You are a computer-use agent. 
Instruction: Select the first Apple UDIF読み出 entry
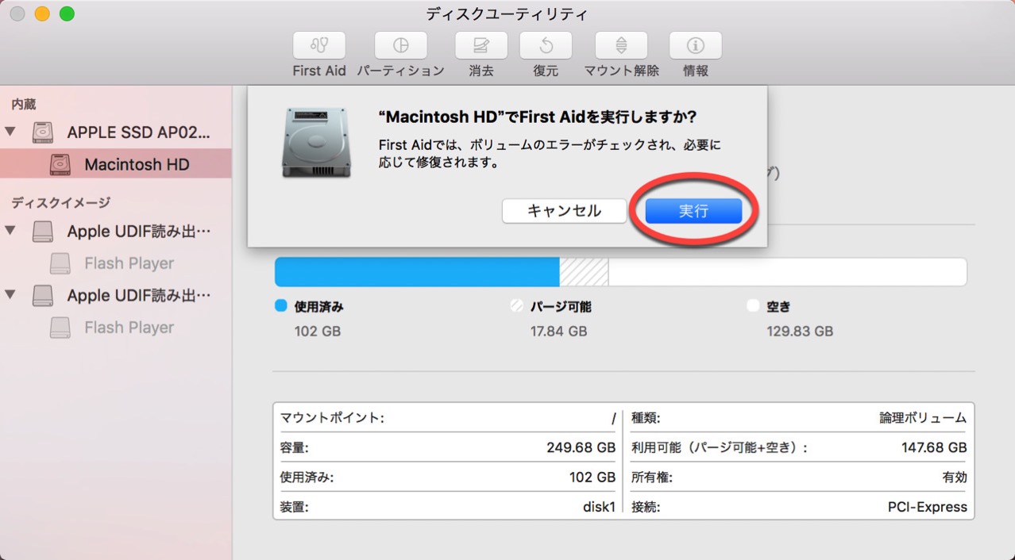[x=139, y=232]
